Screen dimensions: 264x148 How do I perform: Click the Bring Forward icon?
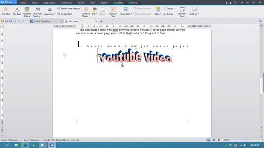[135, 8]
